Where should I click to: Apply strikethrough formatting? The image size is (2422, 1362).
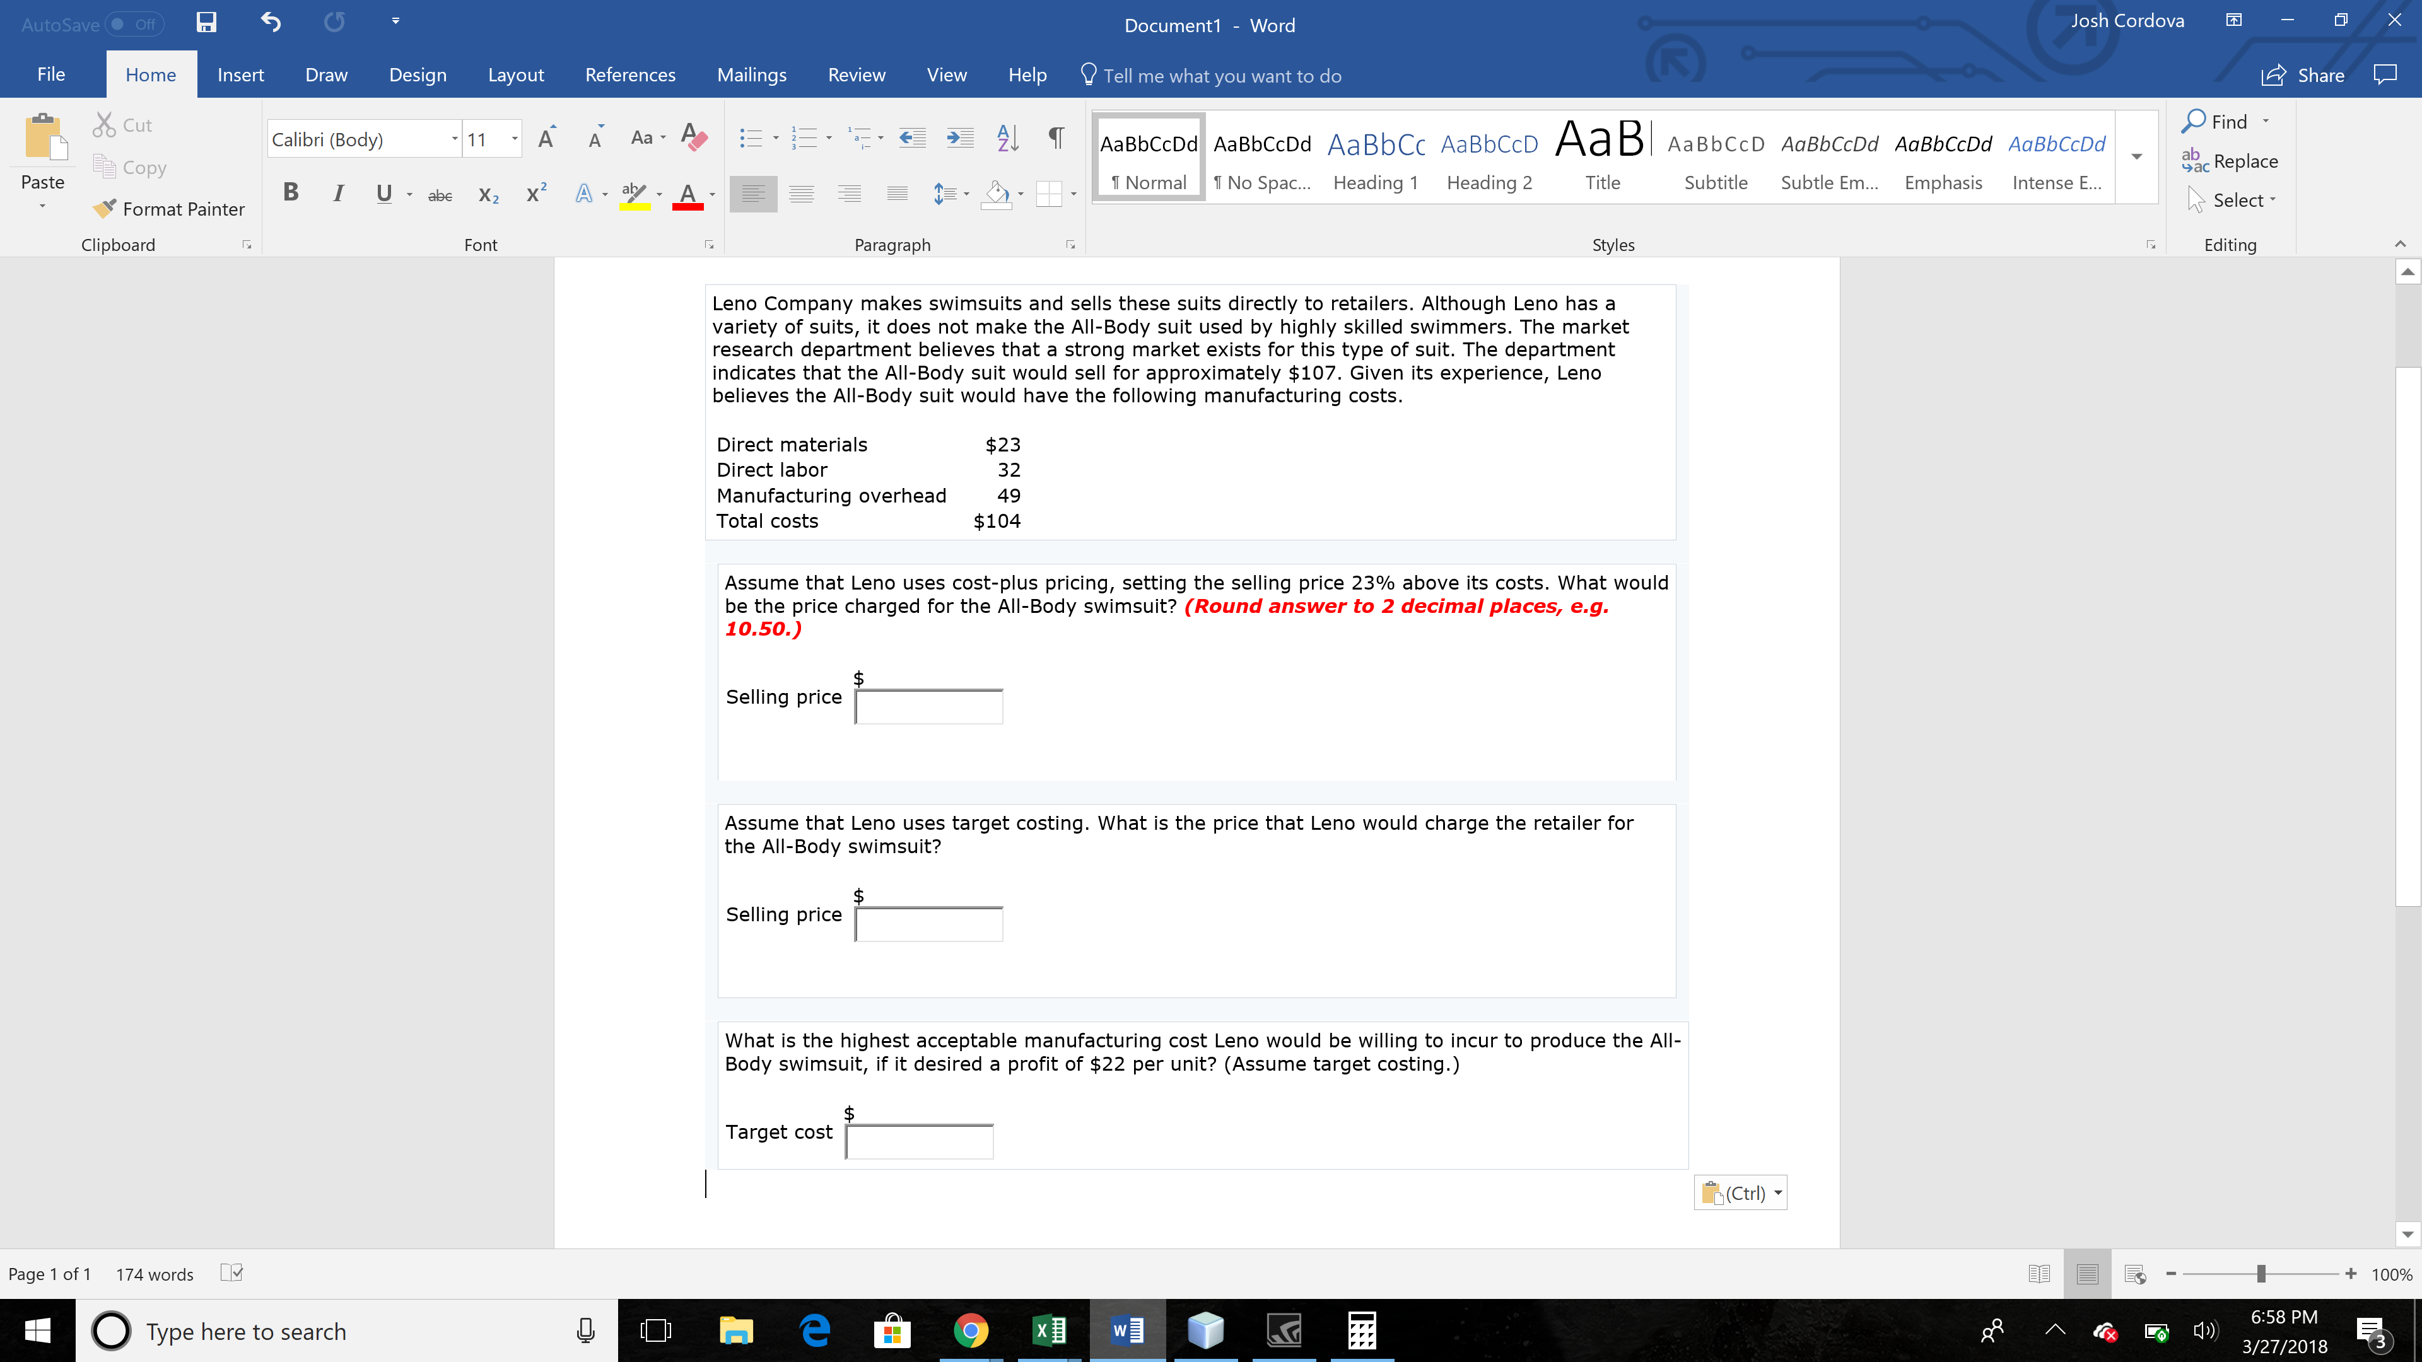coord(439,195)
